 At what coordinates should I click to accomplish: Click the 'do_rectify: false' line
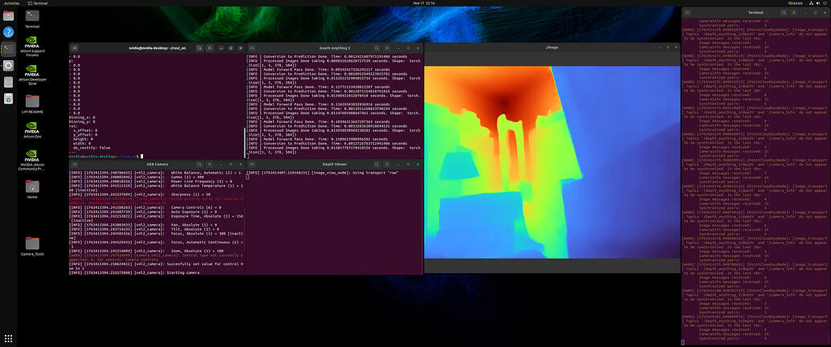90,148
